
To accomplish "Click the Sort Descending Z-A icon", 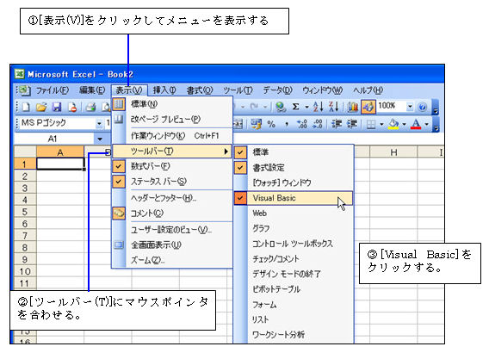I will tap(334, 107).
